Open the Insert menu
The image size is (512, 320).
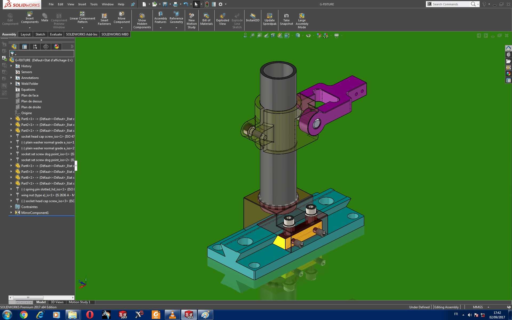pos(82,4)
